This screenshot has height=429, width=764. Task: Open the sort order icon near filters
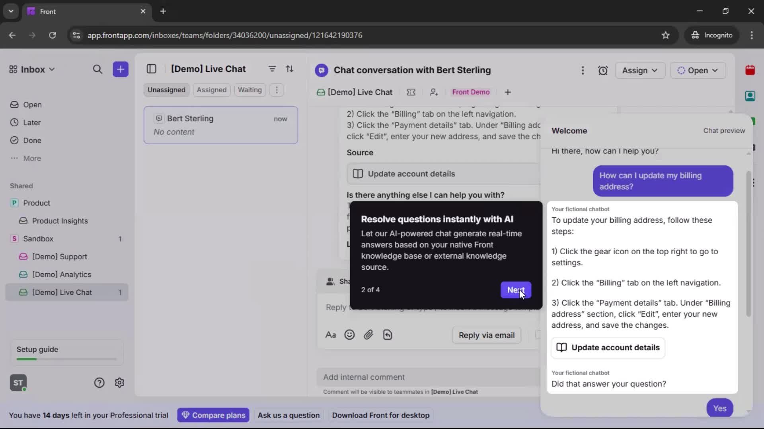click(290, 69)
